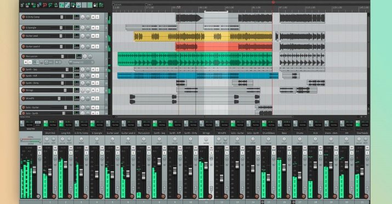The height and width of the screenshot is (204, 392).
Task: Toggle the metronome icon in toolbar
Action: tap(56, 5)
